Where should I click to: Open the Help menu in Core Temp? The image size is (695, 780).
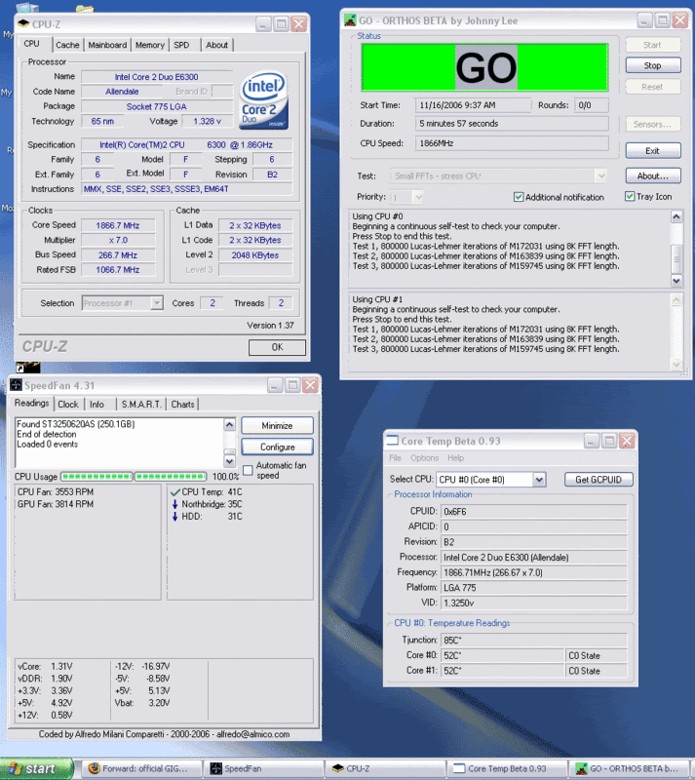point(456,457)
